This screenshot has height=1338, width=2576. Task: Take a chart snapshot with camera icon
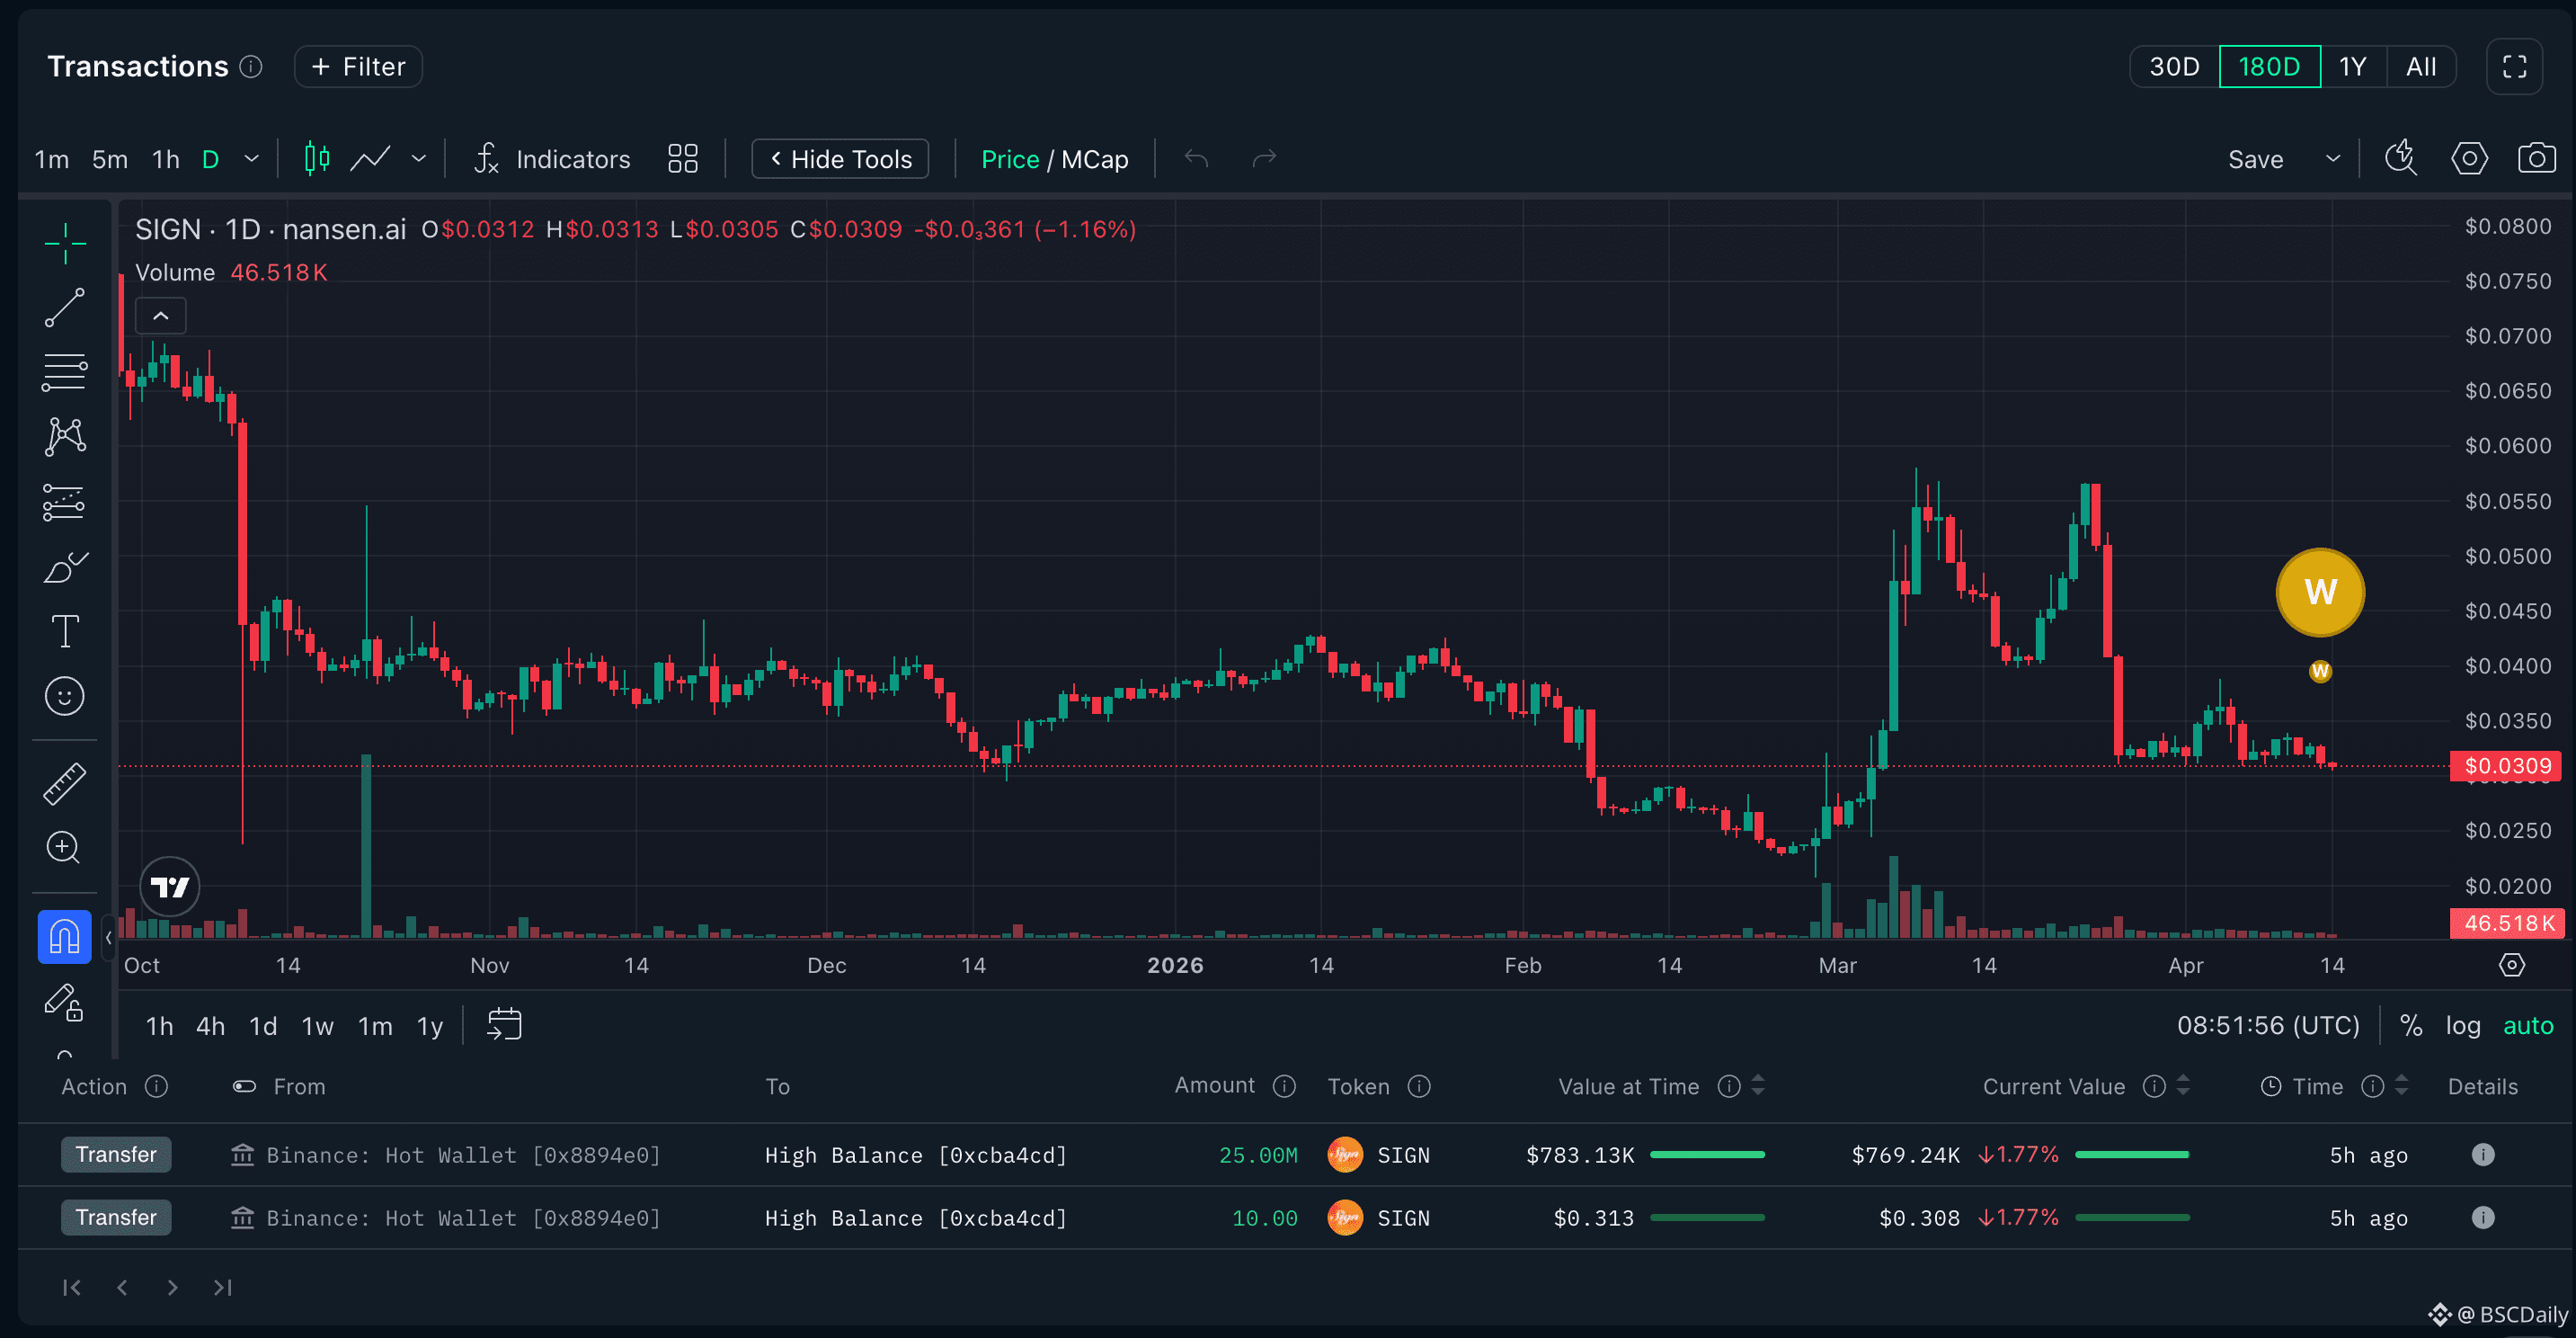(2536, 158)
